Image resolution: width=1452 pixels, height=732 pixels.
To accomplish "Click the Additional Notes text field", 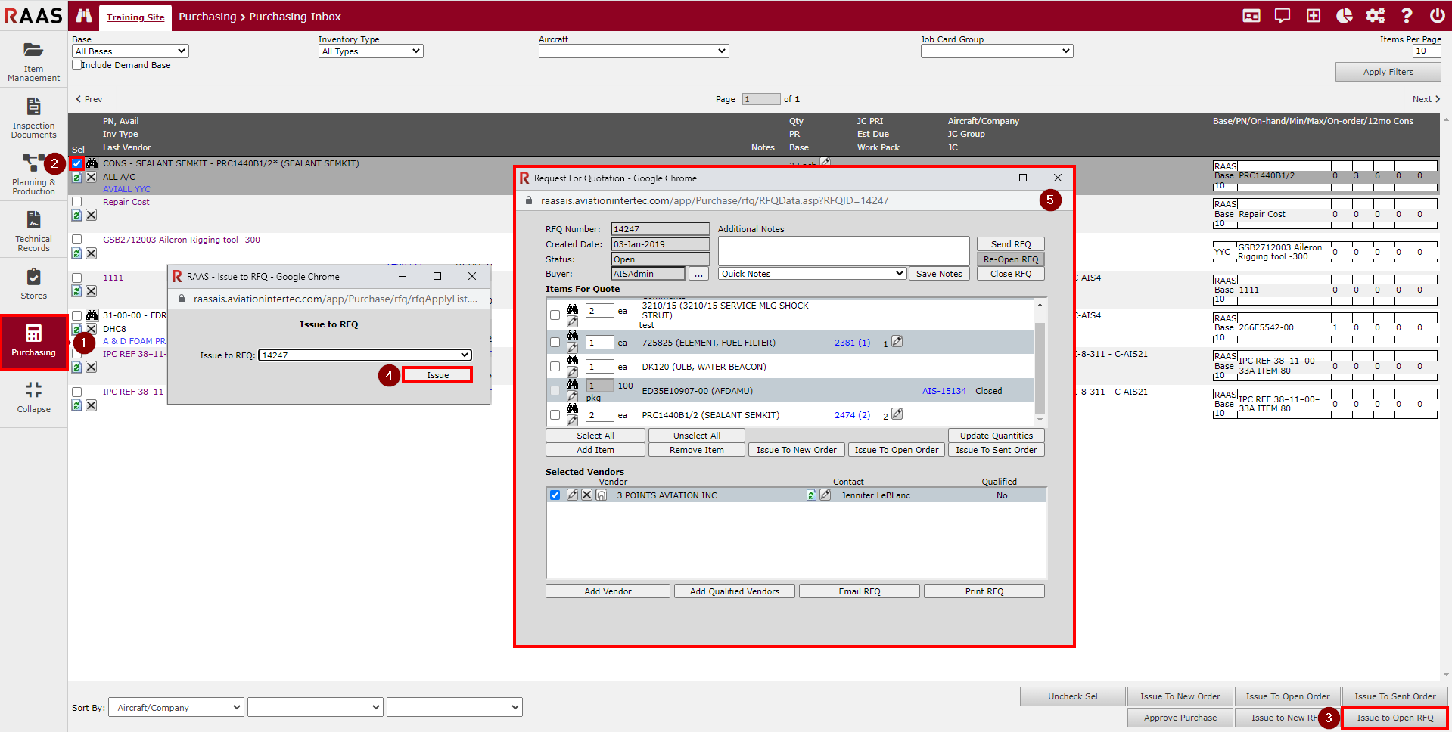I will point(843,251).
